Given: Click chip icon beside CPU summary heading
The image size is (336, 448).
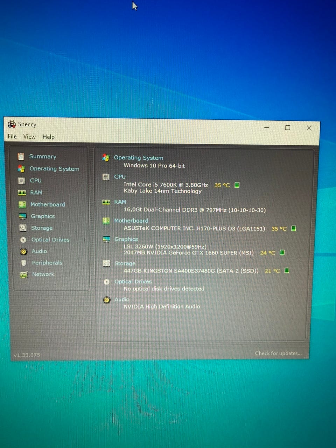Looking at the screenshot, I should tap(106, 177).
